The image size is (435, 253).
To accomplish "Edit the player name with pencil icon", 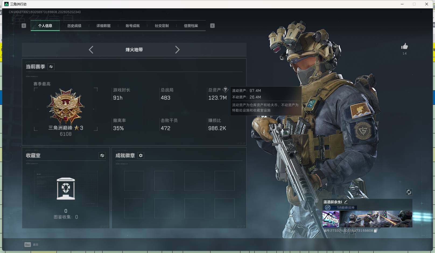I will pyautogui.click(x=346, y=202).
